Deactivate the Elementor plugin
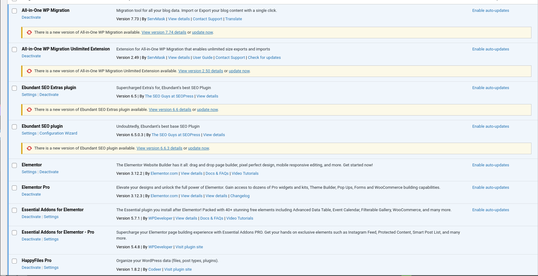538x276 pixels. 49,172
